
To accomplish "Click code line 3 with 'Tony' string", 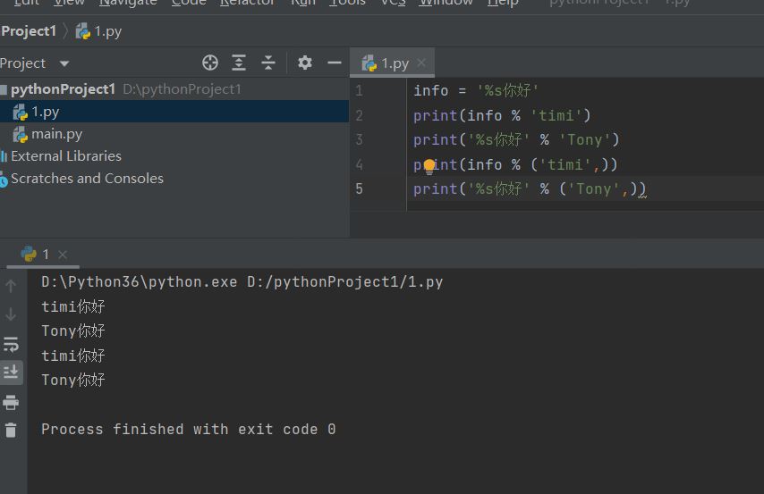I will pyautogui.click(x=516, y=139).
